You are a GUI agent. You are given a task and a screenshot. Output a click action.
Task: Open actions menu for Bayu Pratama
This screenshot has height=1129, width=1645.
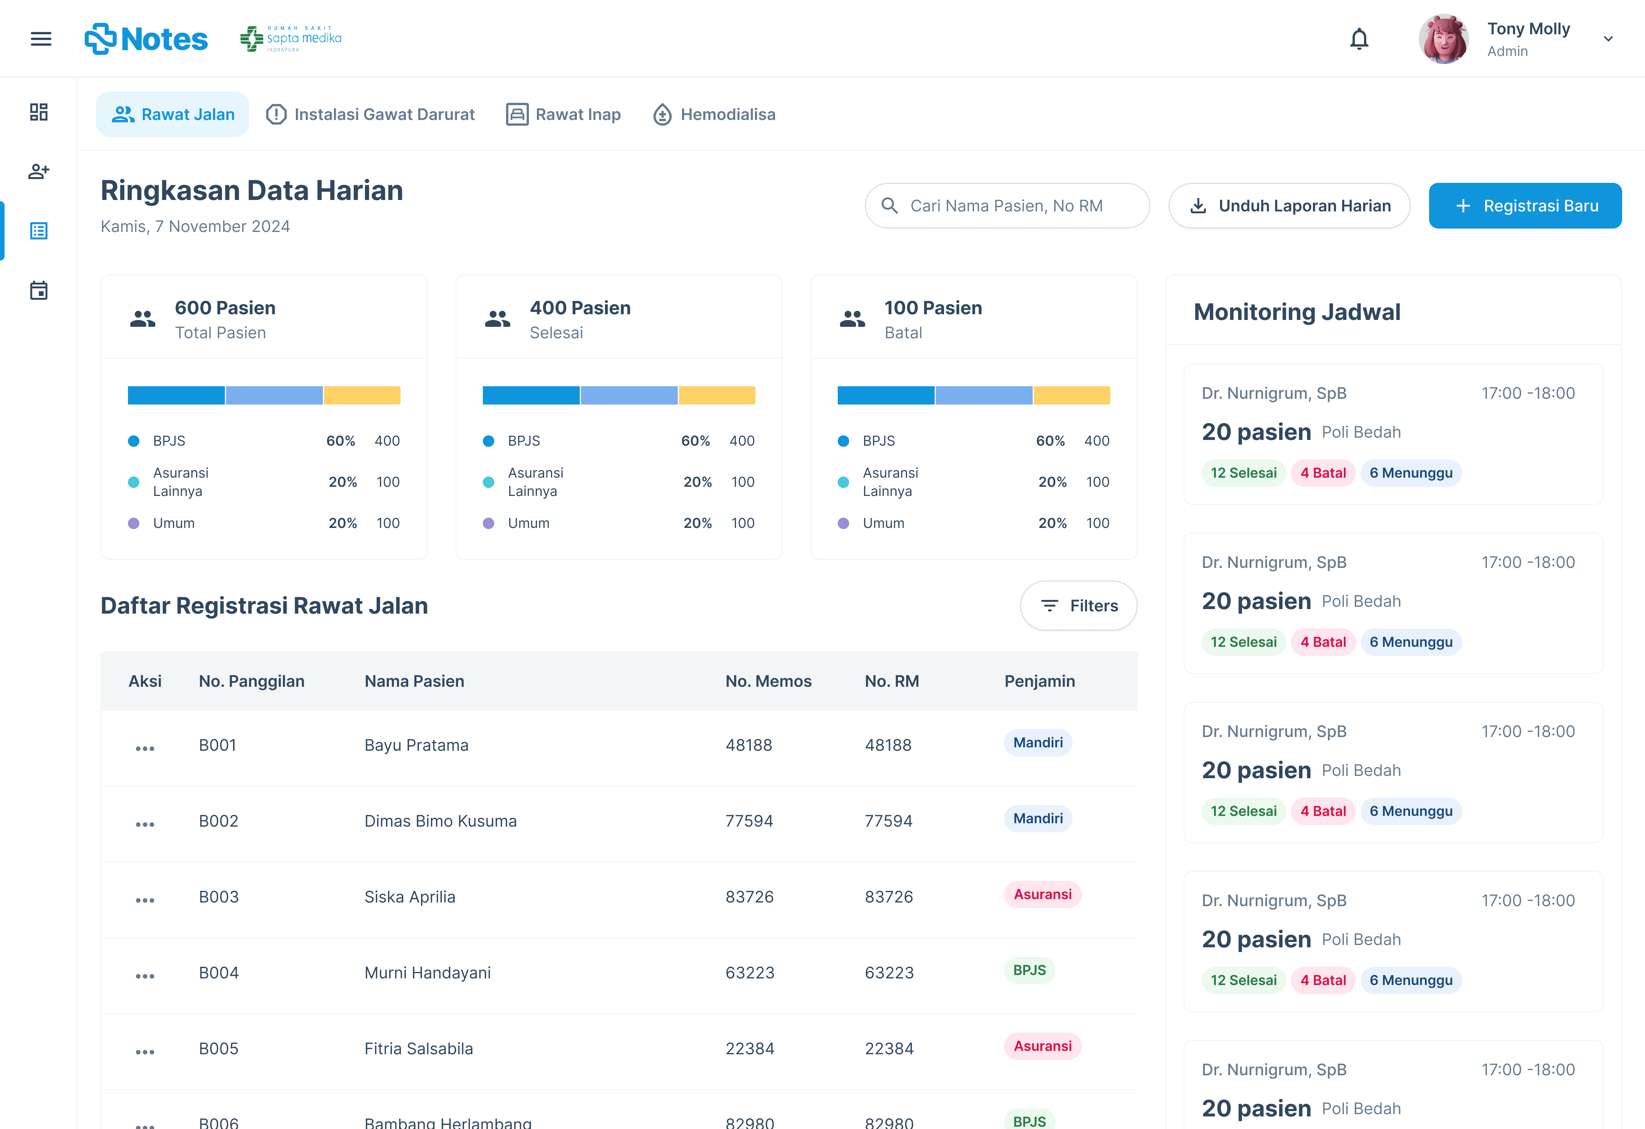click(145, 748)
